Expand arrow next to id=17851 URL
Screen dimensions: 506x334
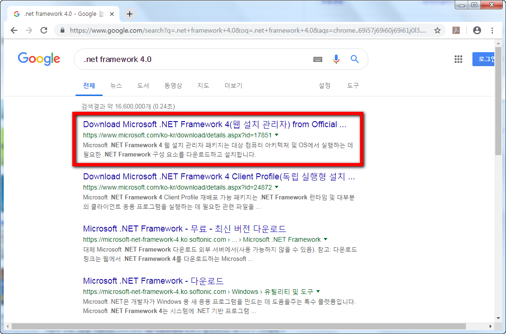pyautogui.click(x=277, y=135)
